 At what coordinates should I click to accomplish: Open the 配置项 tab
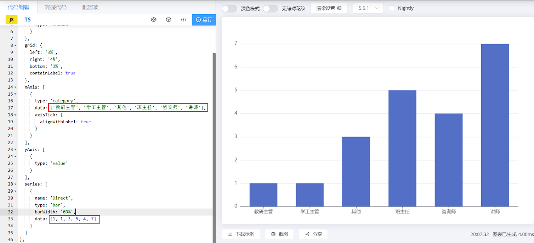click(90, 7)
